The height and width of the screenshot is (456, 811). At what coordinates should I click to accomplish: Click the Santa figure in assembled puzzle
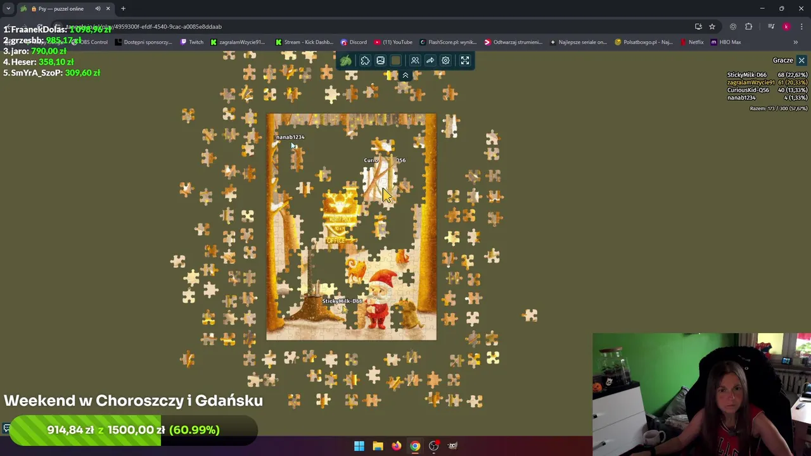379,299
